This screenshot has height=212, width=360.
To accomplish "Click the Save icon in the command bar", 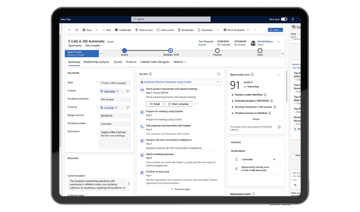I will (x=84, y=30).
